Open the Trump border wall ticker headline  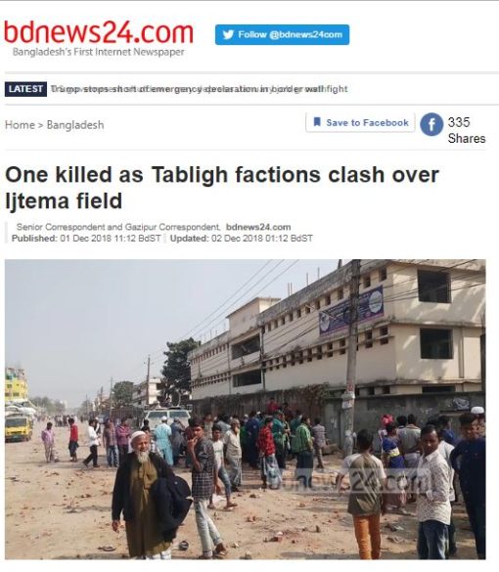199,89
